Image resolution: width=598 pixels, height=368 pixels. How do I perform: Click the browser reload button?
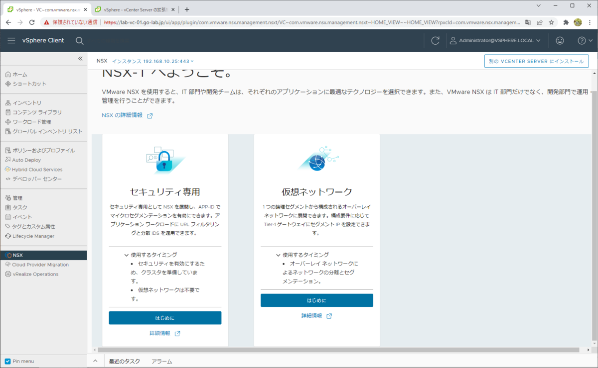click(32, 22)
